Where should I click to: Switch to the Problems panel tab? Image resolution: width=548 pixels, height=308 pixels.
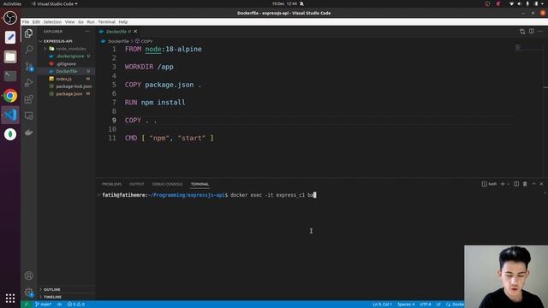click(x=111, y=184)
